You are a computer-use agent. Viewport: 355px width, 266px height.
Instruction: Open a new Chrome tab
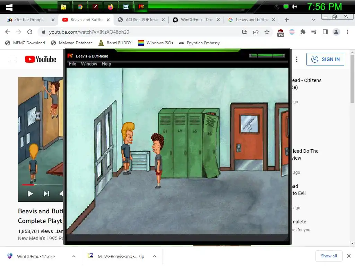287,20
